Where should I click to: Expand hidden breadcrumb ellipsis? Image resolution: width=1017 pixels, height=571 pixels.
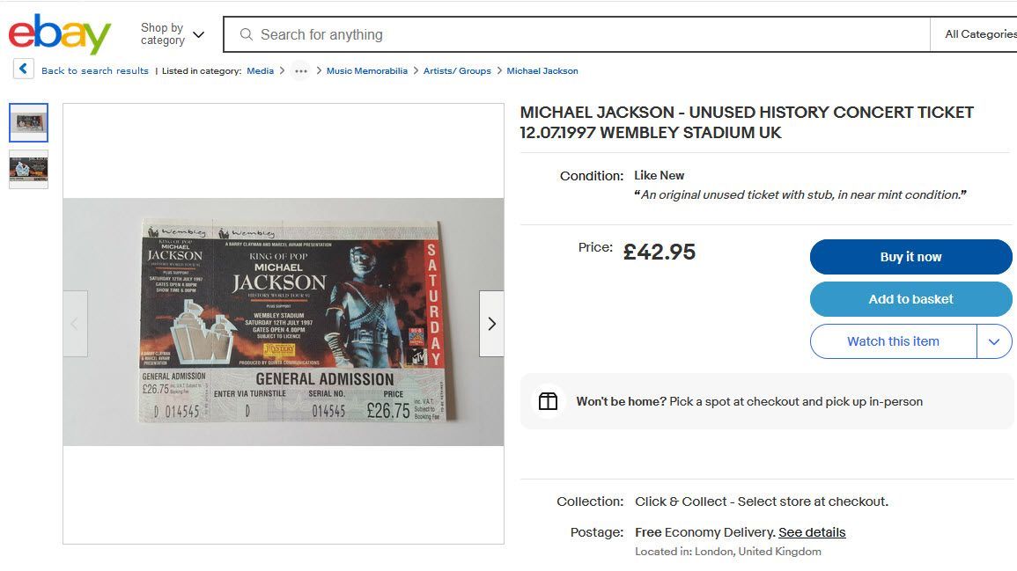(301, 70)
